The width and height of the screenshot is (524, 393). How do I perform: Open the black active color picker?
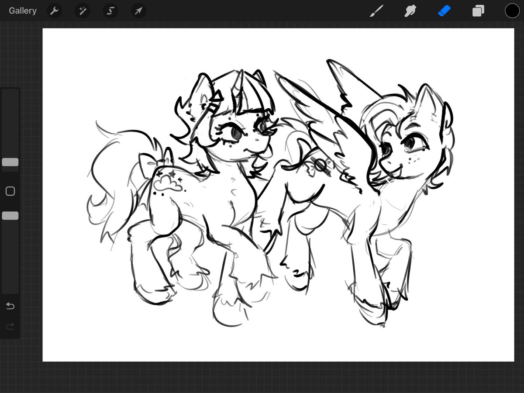[x=512, y=11]
